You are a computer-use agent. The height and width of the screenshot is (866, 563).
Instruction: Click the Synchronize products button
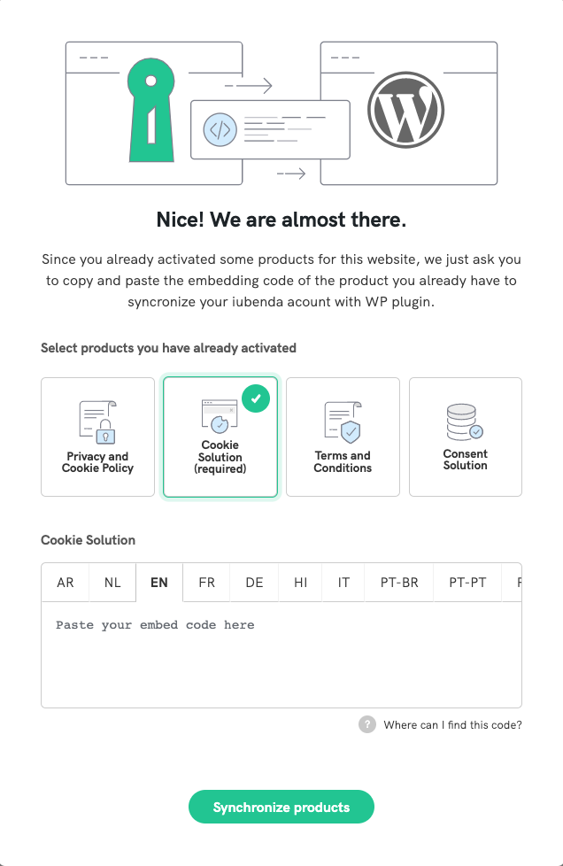tap(281, 807)
